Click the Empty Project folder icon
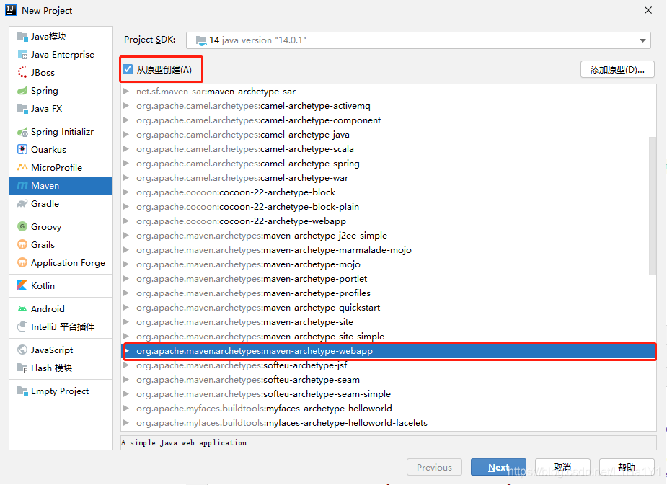 coord(22,391)
